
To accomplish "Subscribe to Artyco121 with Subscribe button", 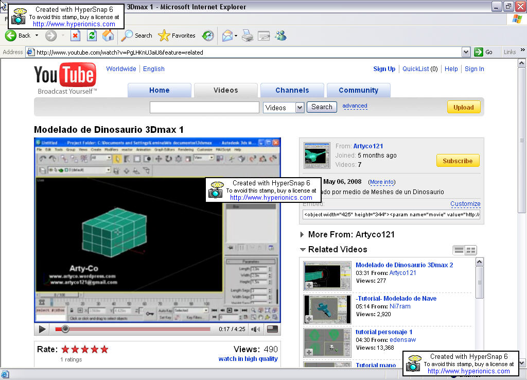I will point(458,161).
